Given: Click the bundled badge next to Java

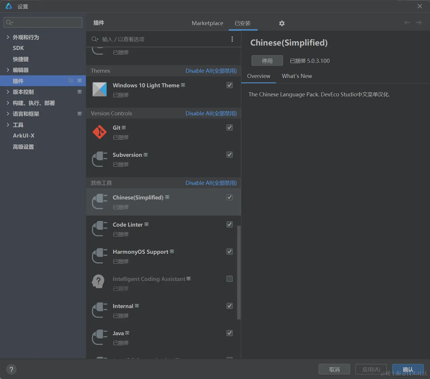Looking at the screenshot, I should 127,333.
